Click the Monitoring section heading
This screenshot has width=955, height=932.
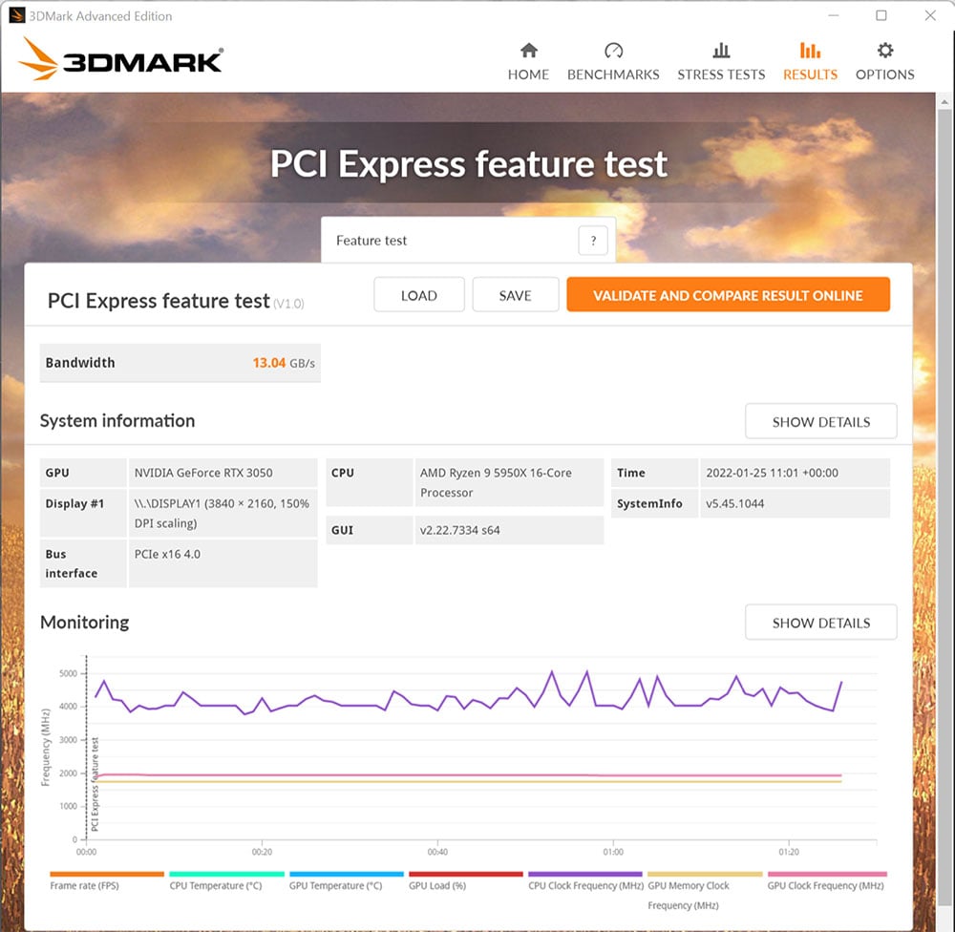click(85, 622)
